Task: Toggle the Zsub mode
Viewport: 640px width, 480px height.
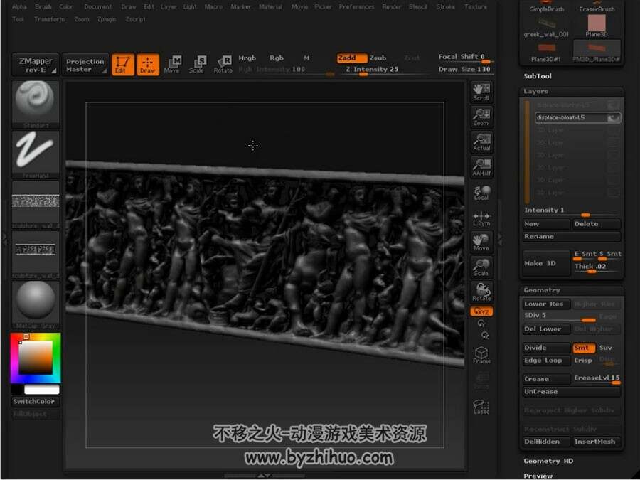Action: (378, 58)
